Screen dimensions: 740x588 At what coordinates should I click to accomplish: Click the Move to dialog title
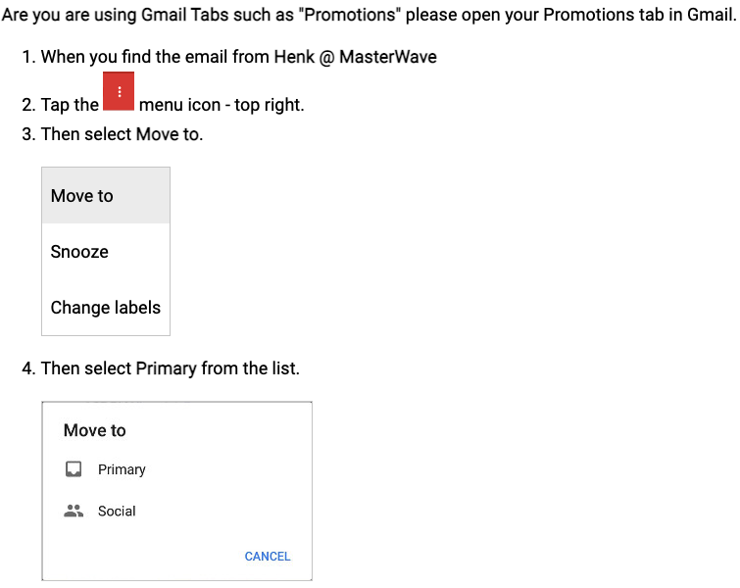[x=94, y=430]
